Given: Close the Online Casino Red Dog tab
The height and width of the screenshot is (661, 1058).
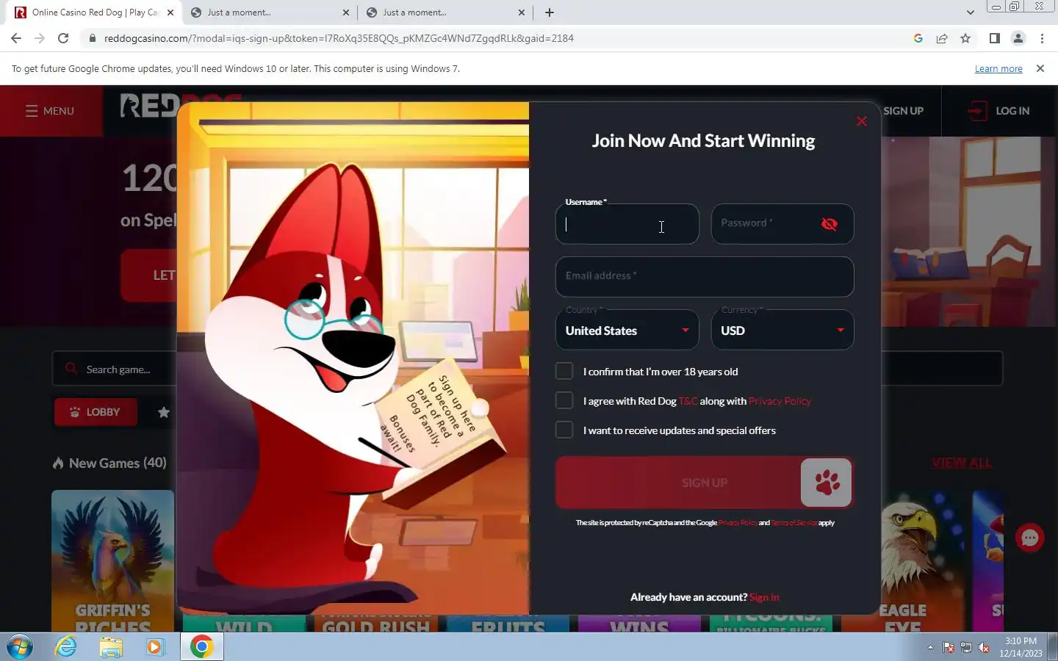Looking at the screenshot, I should click(170, 12).
